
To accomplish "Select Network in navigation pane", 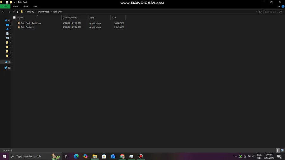I will coord(8,68).
